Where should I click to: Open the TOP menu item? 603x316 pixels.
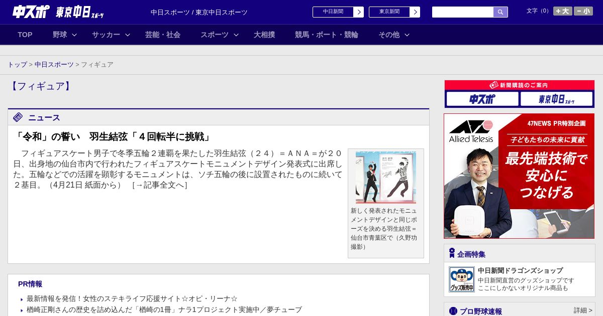pyautogui.click(x=25, y=35)
